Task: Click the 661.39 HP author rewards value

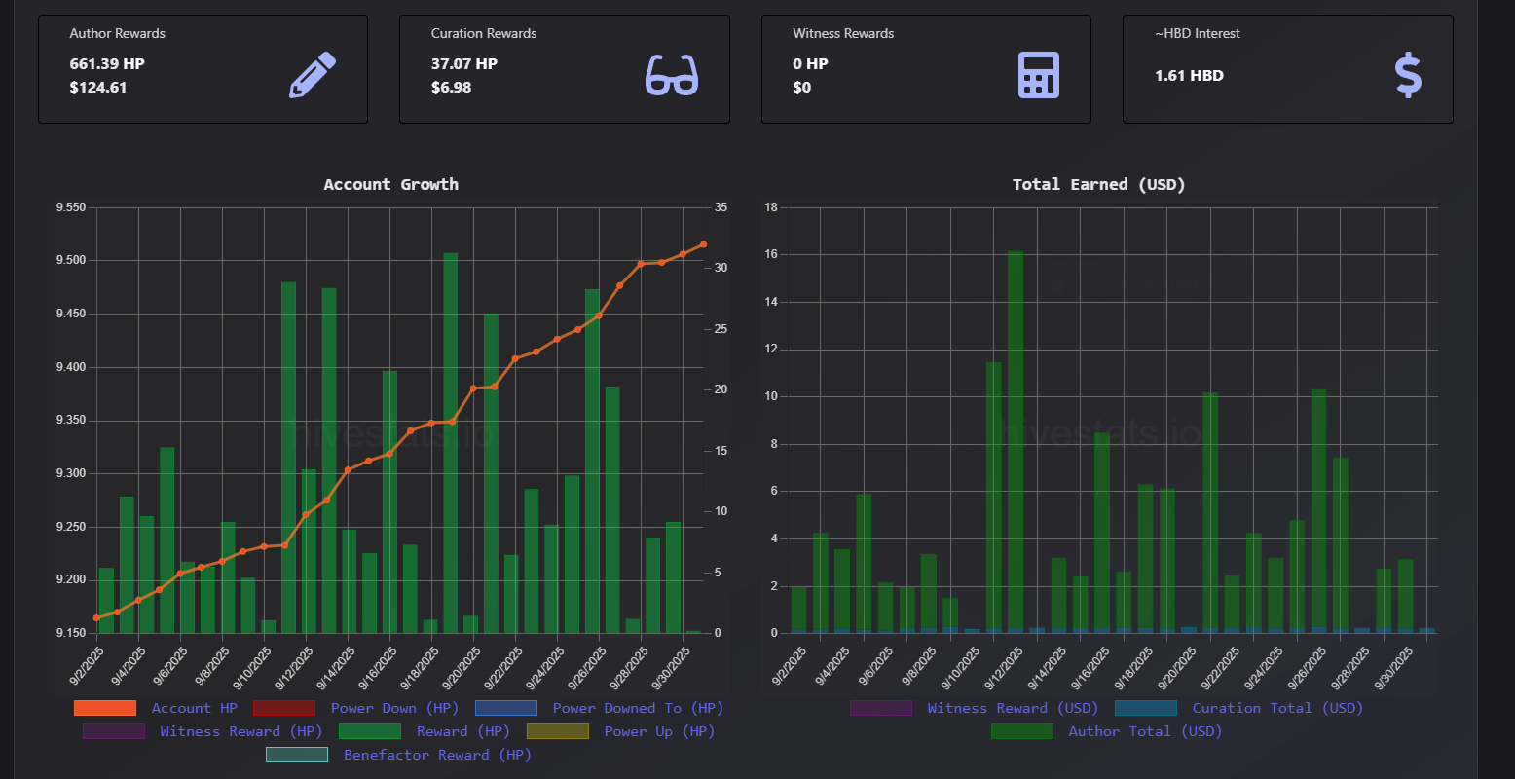Action: [x=107, y=64]
